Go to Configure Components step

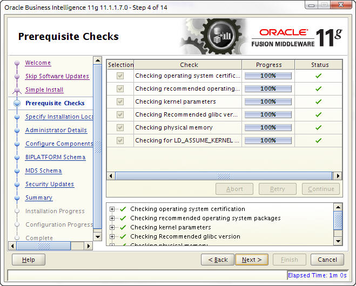(x=59, y=144)
